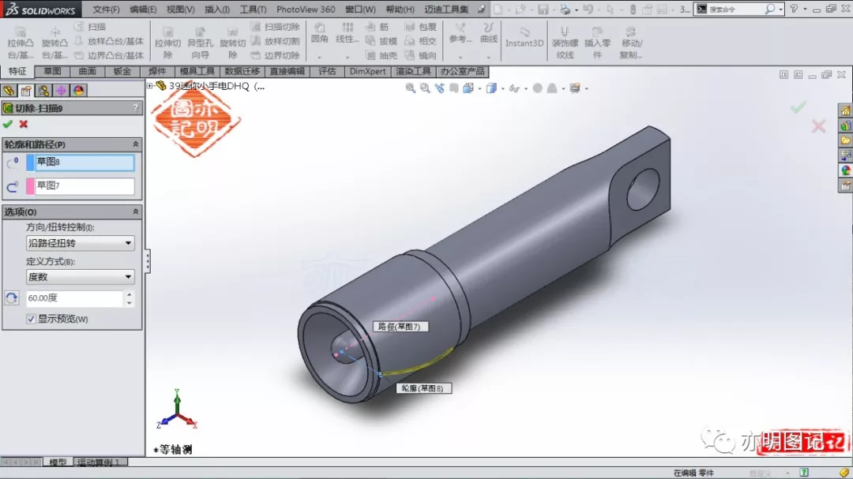Viewport: 853px width, 479px height.
Task: Open the ConfigurationManager tab icon
Action: click(43, 91)
